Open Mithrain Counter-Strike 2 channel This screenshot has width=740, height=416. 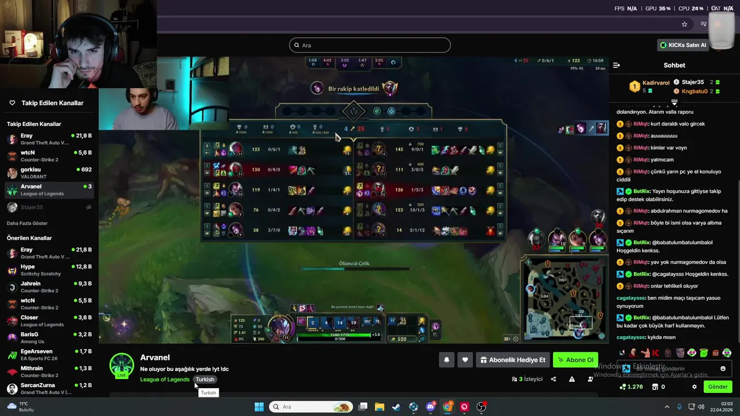(x=49, y=372)
